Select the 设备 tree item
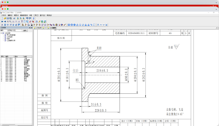The image size is (219, 126). coord(8,39)
